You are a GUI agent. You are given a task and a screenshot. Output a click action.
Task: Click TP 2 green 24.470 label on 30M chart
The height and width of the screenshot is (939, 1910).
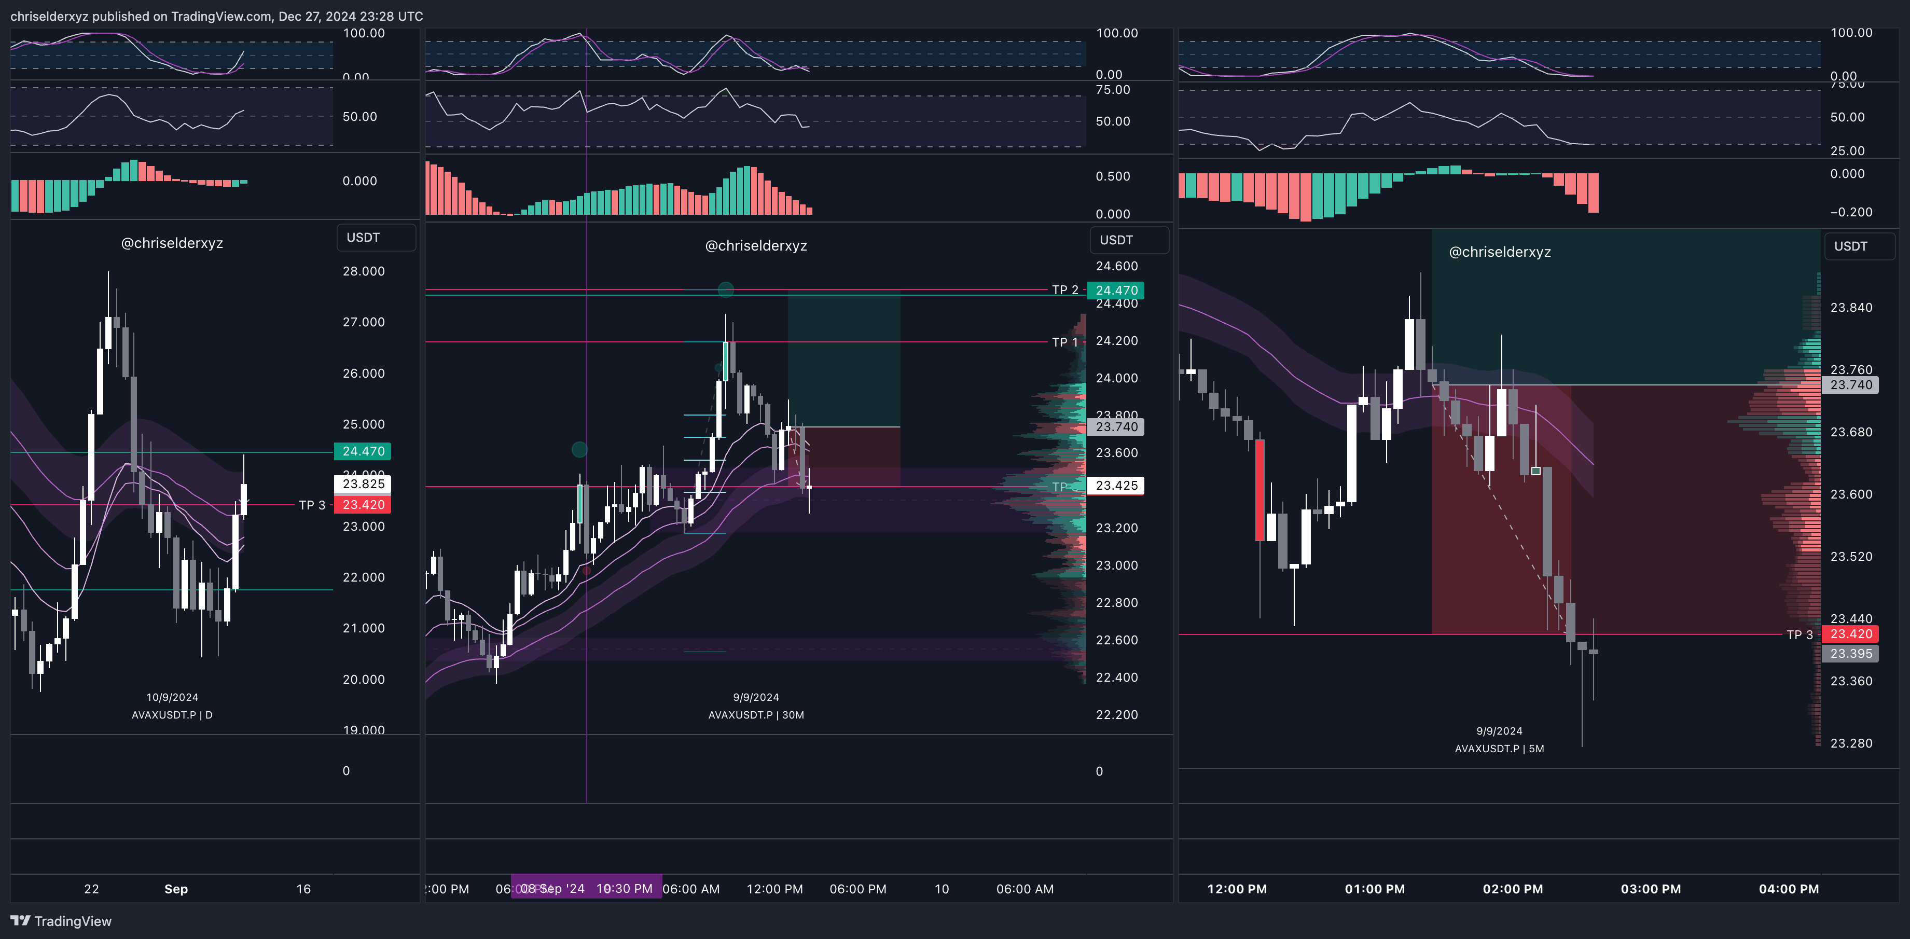(x=1116, y=290)
